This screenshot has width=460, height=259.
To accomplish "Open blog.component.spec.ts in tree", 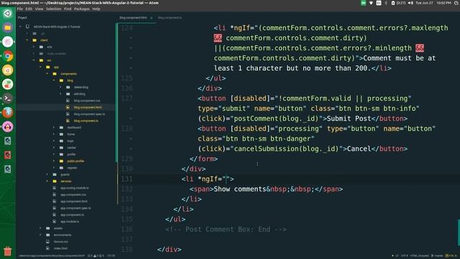I will (x=89, y=114).
